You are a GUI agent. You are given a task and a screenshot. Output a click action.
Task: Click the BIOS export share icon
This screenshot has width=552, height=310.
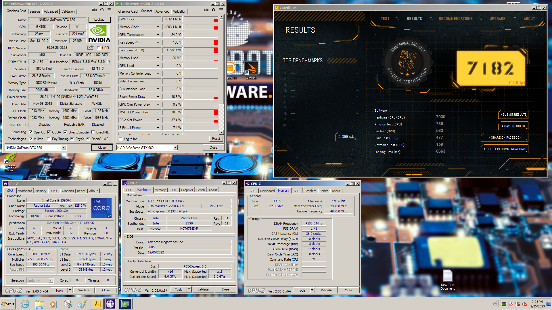click(x=91, y=48)
